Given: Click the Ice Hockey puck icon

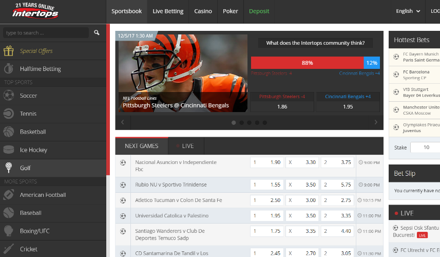Looking at the screenshot, I should [x=8, y=150].
